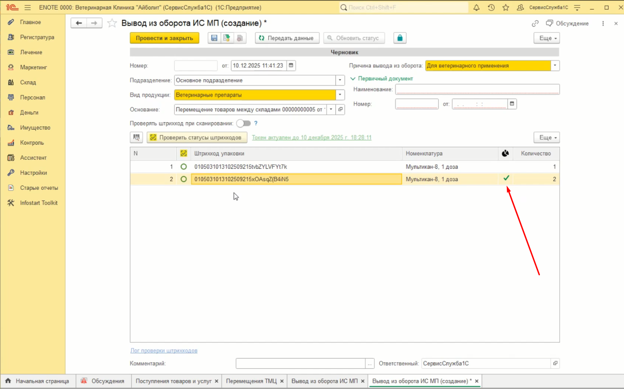Viewport: 624px width, 389px height.
Task: Go back with the left arrow button
Action: (79, 23)
